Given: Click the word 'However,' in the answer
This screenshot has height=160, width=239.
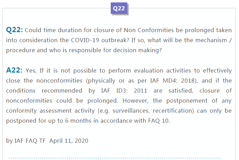Looking at the screenshot, I should coord(136,101).
